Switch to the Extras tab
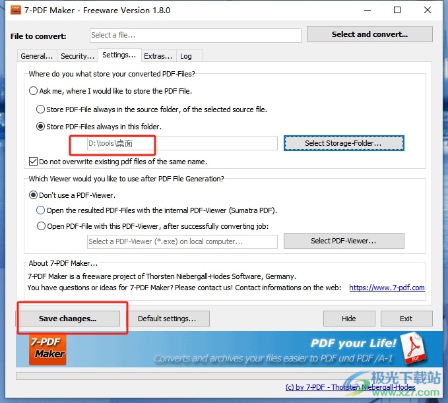This screenshot has height=403, width=448. (x=158, y=56)
